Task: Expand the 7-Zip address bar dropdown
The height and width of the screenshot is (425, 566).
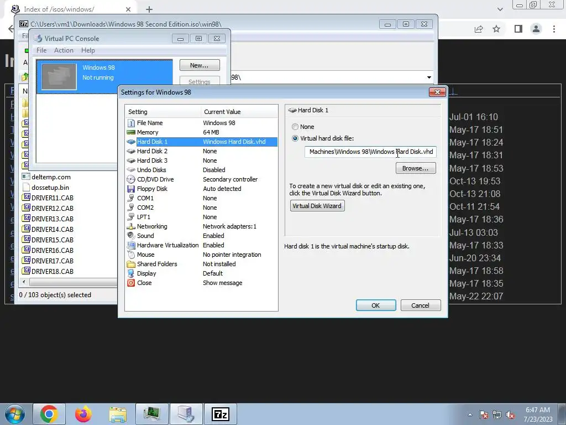Action: 429,77
